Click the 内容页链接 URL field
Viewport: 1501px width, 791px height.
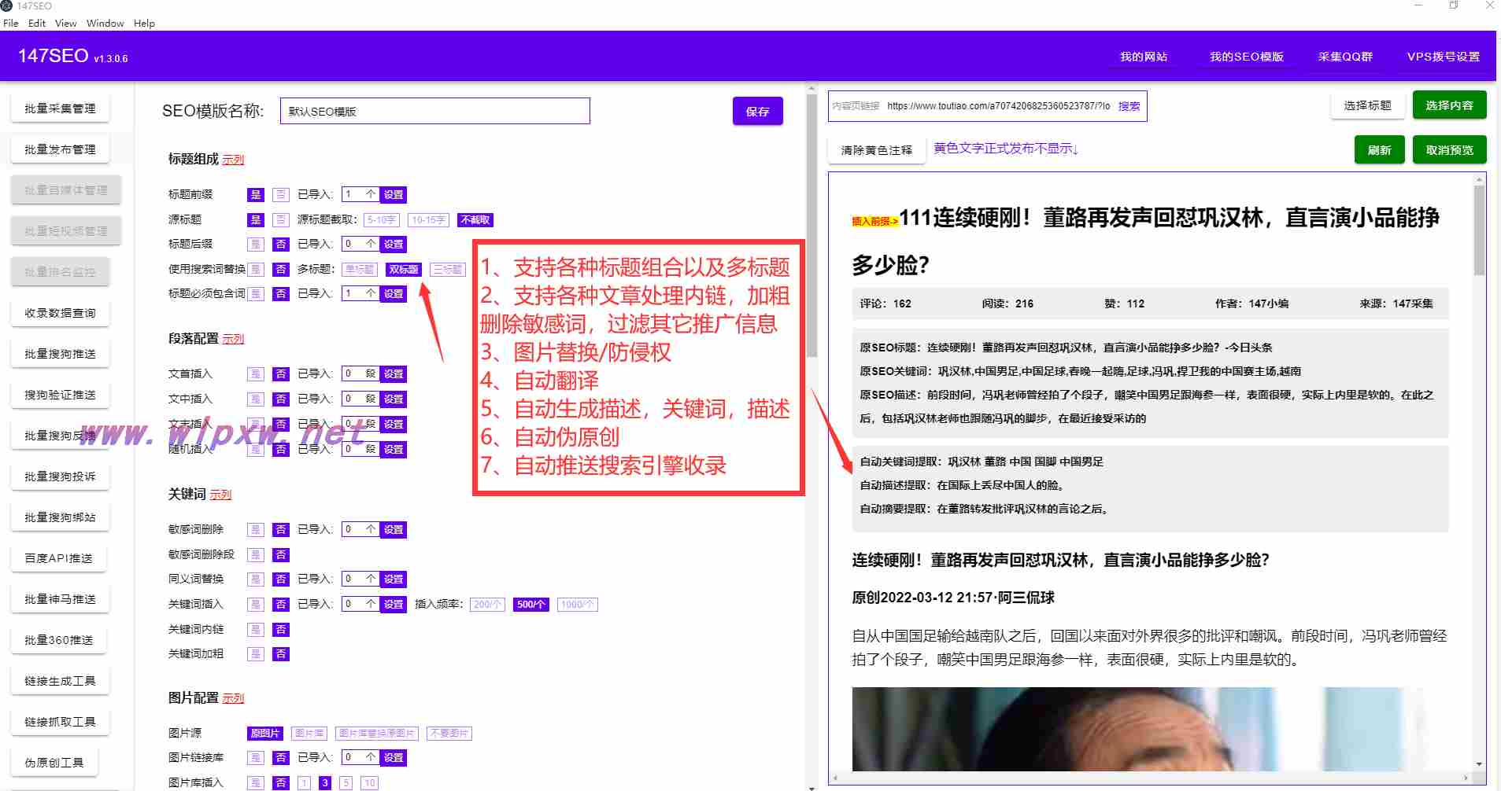click(x=997, y=106)
